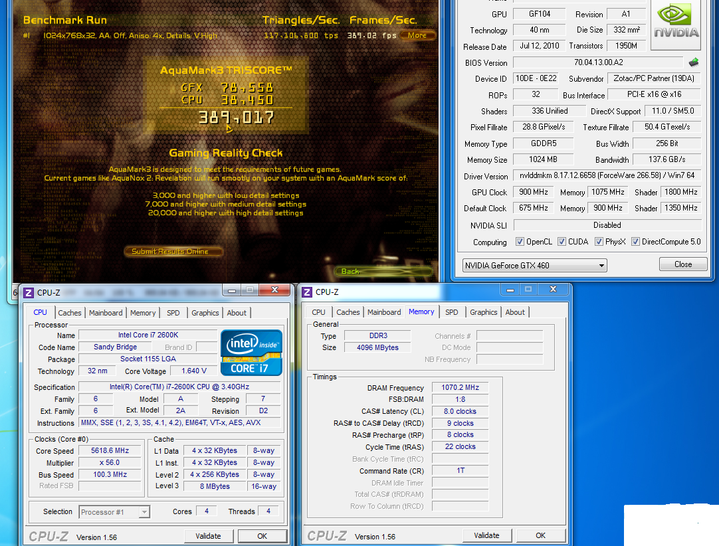Switch to Caches tab in right CPU-Z

coord(348,312)
